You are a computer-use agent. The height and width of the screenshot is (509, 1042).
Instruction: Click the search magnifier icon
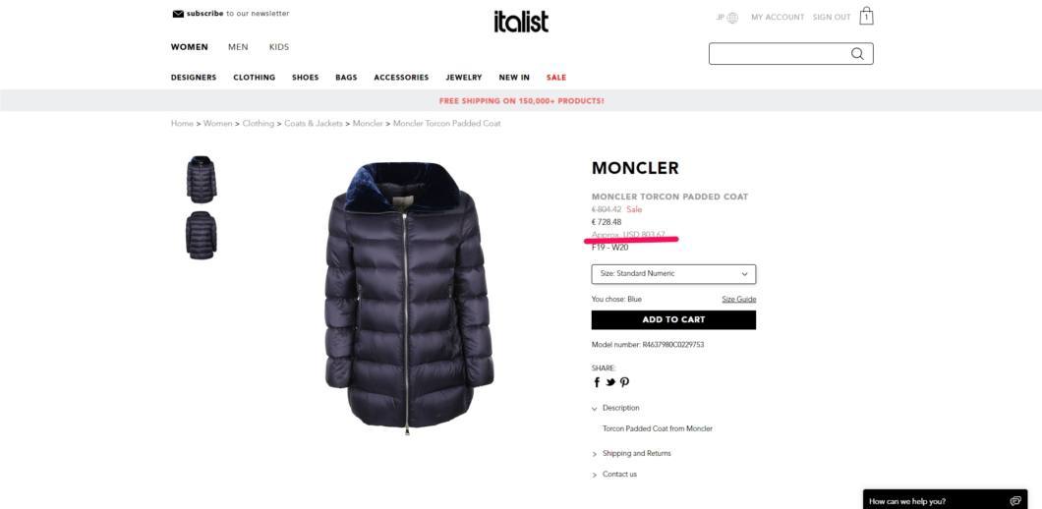pos(857,54)
